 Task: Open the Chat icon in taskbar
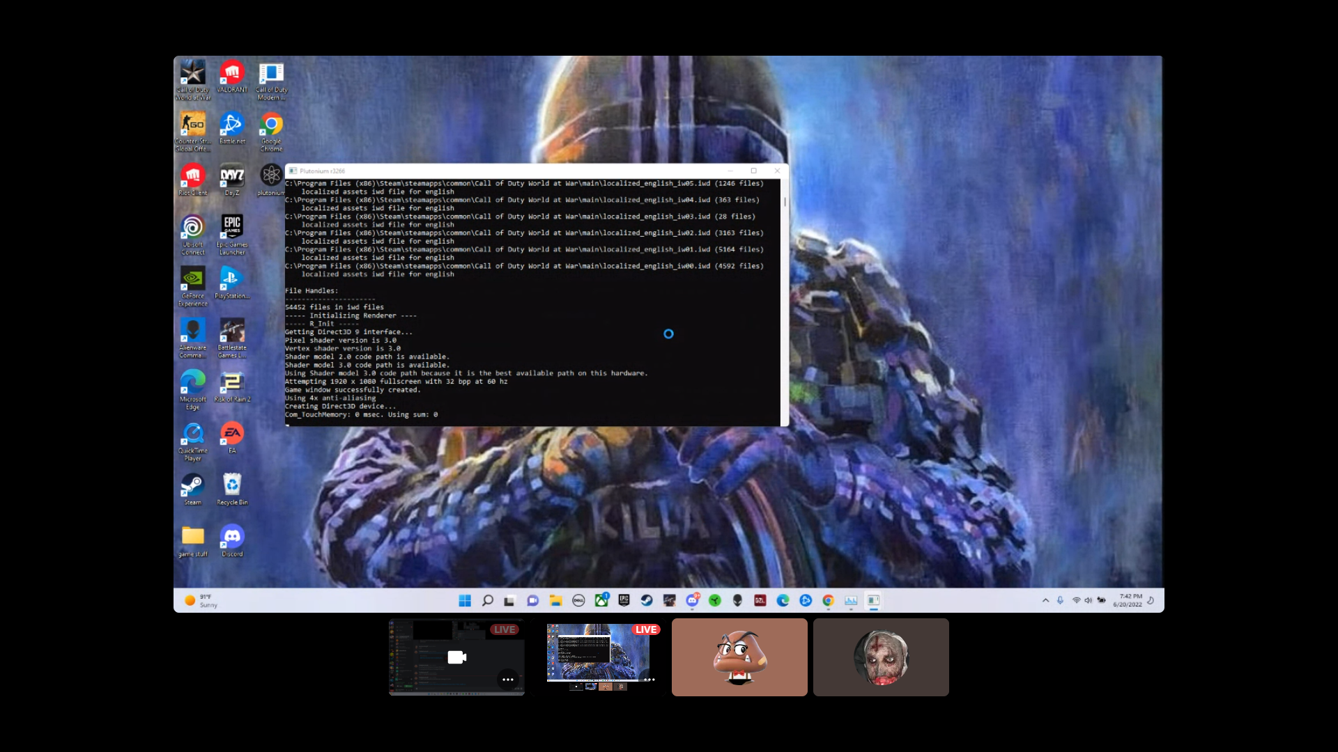pos(533,600)
